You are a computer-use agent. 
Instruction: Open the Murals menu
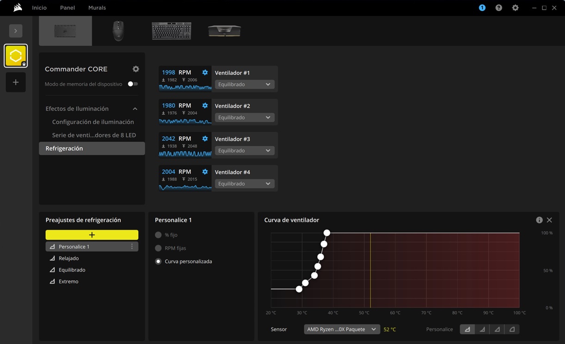(x=97, y=8)
